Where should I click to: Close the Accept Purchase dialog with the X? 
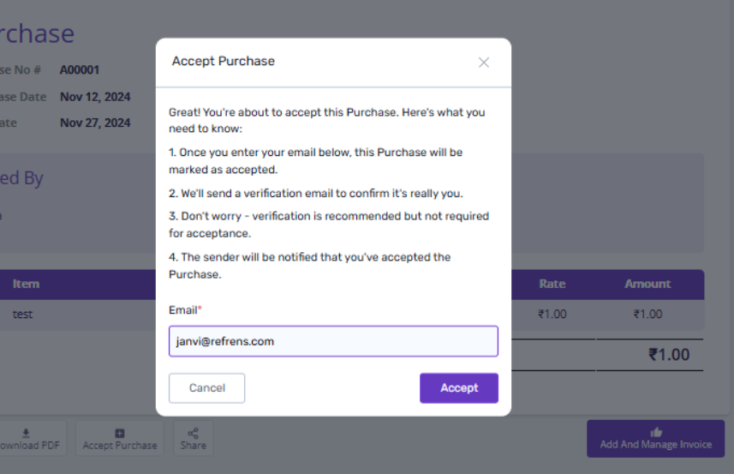(x=484, y=63)
